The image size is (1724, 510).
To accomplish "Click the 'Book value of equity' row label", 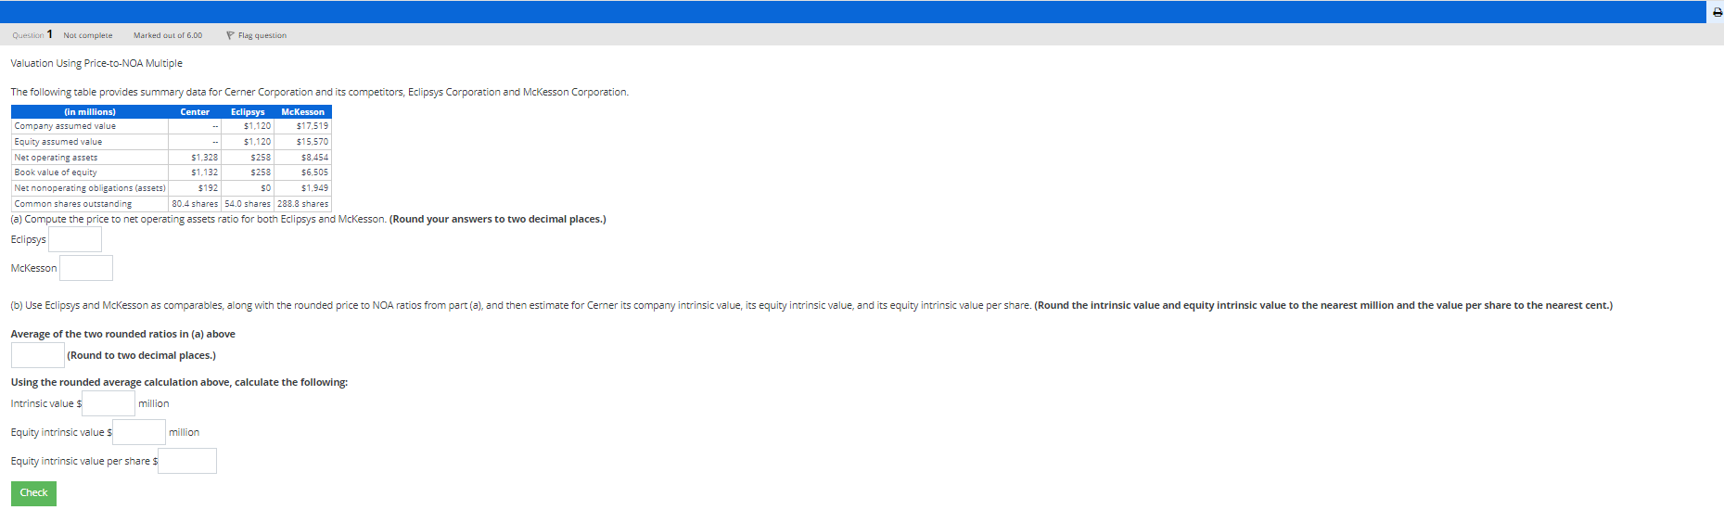I will tap(56, 172).
